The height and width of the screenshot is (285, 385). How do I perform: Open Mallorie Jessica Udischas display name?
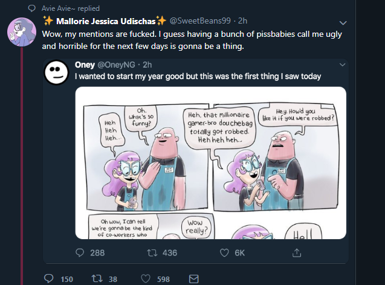106,21
